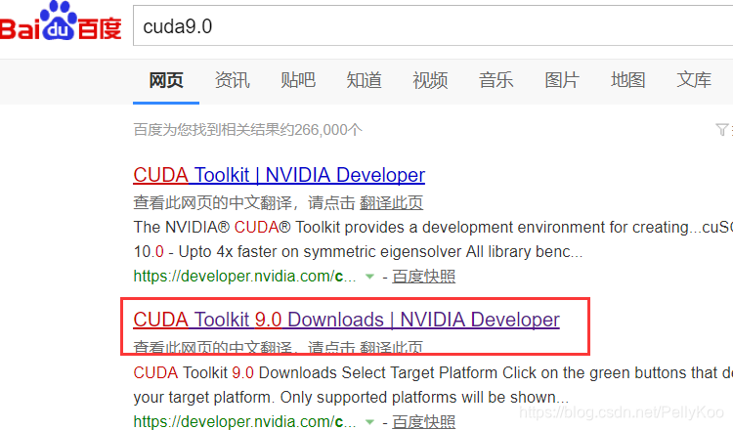The height and width of the screenshot is (430, 733).
Task: Click the text 百度为您找到相关结果约266,000个
Action: pos(248,129)
